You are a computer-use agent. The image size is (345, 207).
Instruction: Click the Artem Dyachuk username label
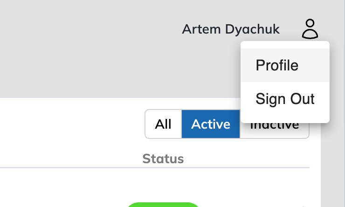231,29
